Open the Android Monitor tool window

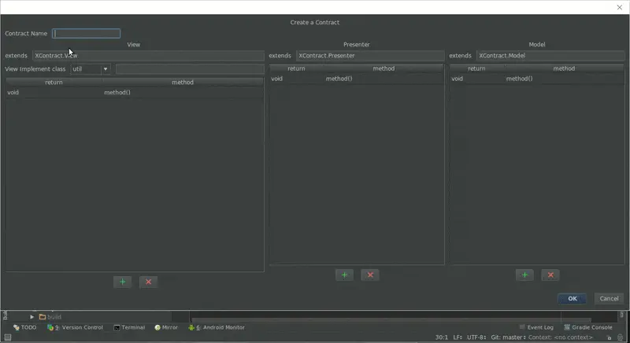pyautogui.click(x=217, y=327)
